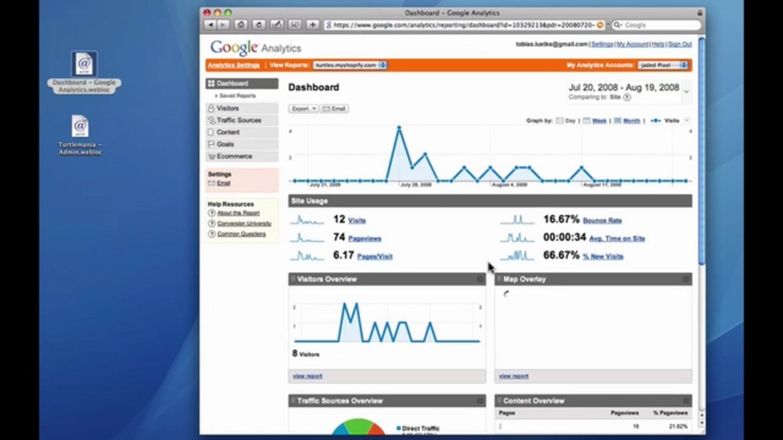The height and width of the screenshot is (440, 783).
Task: Click the corner icon on the Content Overview header
Action: pos(686,401)
